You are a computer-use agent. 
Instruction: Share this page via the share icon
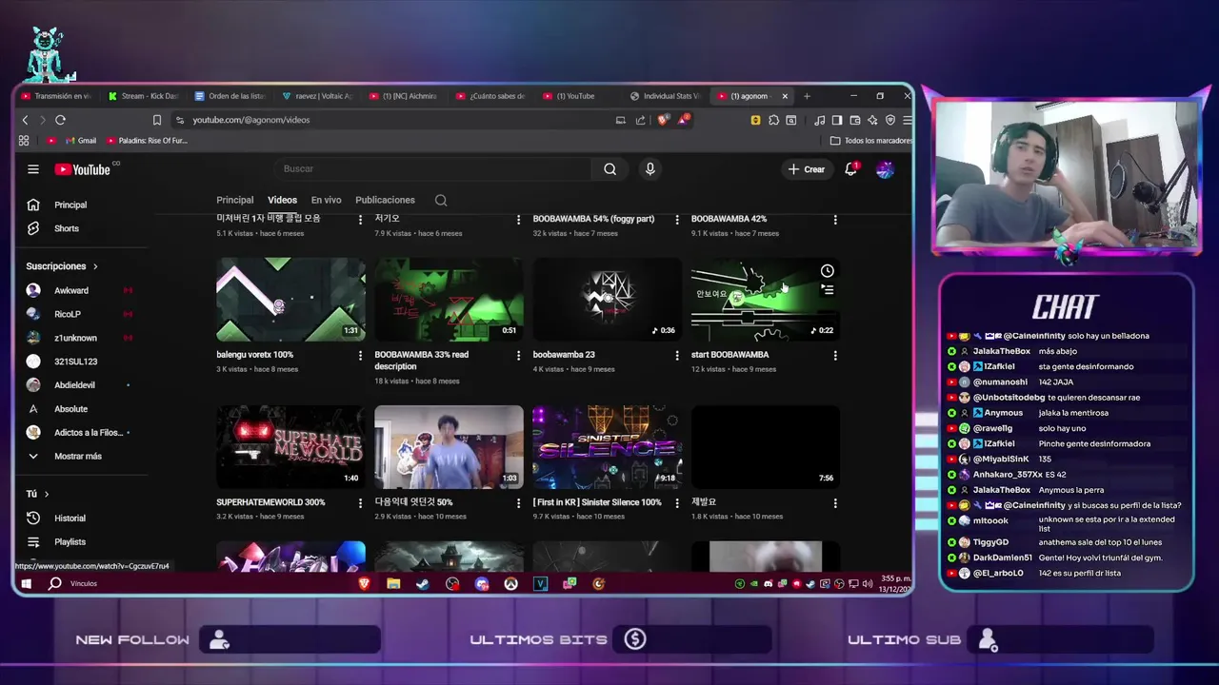pyautogui.click(x=640, y=120)
